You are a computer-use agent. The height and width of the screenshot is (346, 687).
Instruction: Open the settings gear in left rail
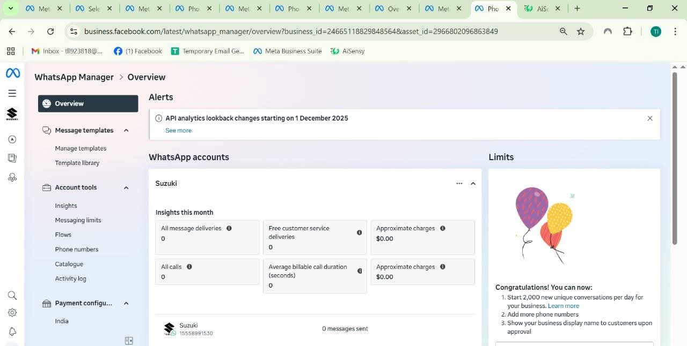[x=12, y=313]
